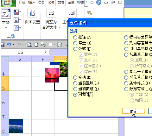The height and width of the screenshot is (136, 152).
Task: Select column B header
Action: point(43,60)
